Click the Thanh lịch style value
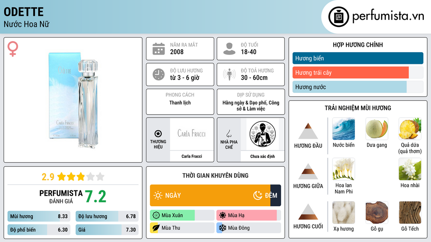The height and width of the screenshot is (242, 431). tap(180, 103)
